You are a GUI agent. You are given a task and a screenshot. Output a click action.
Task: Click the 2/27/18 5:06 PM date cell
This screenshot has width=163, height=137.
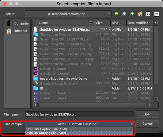pyautogui.click(x=140, y=88)
